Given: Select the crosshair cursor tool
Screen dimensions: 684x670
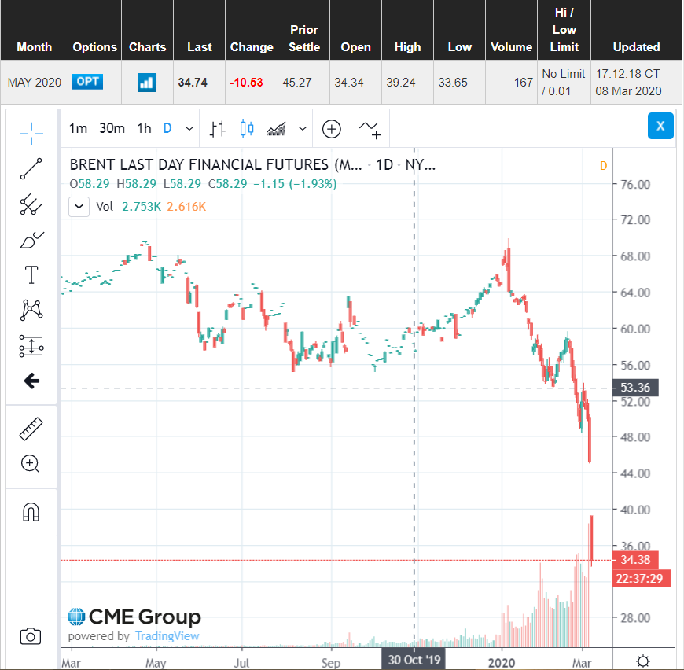Looking at the screenshot, I should pyautogui.click(x=31, y=133).
